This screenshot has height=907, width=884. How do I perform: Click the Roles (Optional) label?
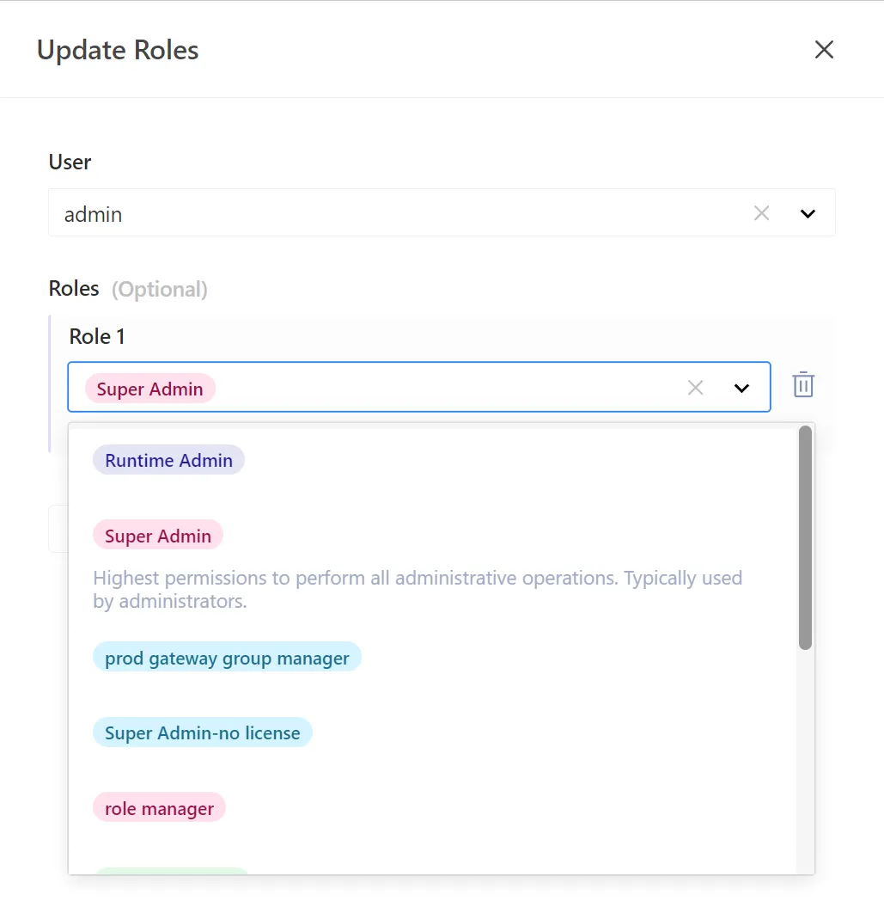128,289
